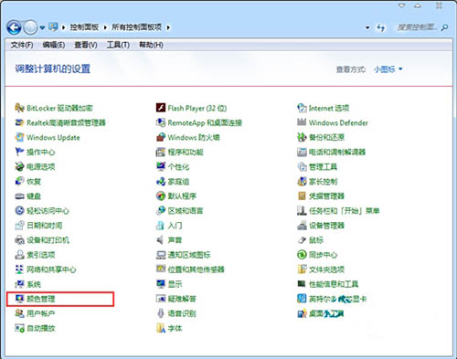Click the Forward navigation button

point(30,27)
